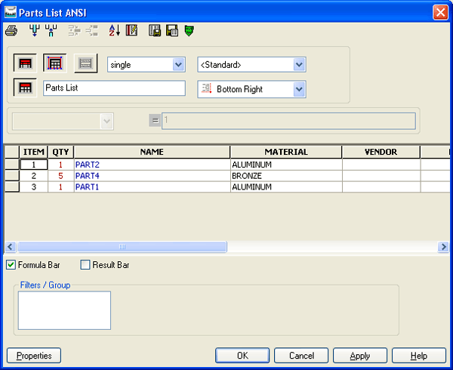Click the green shield icon in the toolbar

[x=188, y=31]
